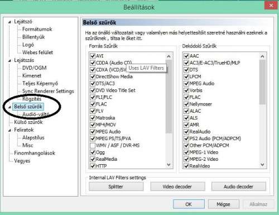
Task: Uncheck the Vorbis decoder filter
Action: (186, 90)
